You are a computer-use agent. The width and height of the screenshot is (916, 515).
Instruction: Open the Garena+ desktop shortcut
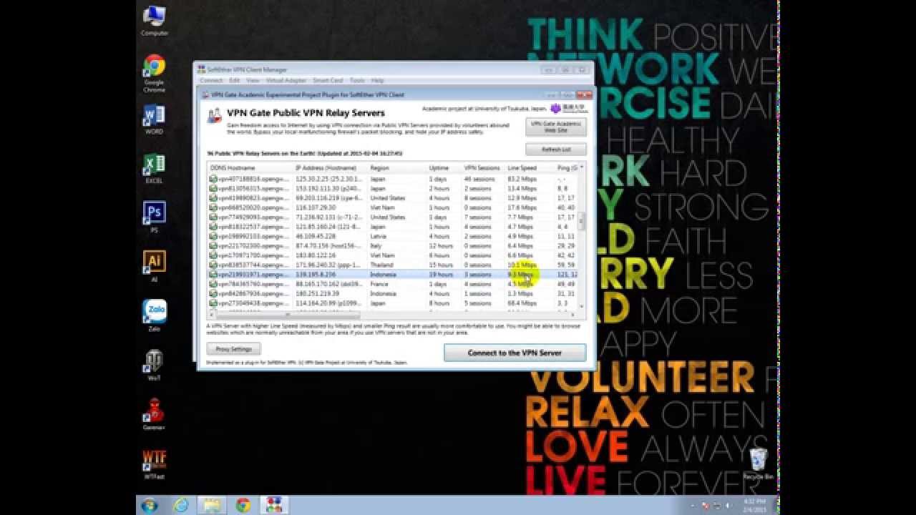point(154,413)
